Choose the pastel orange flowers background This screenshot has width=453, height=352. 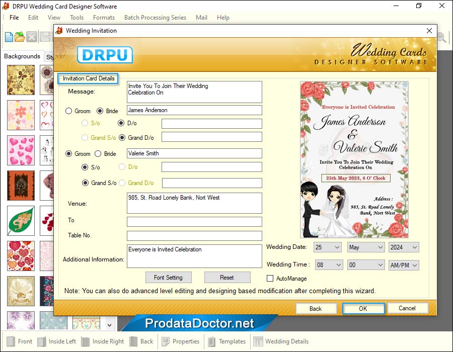pyautogui.click(x=21, y=115)
